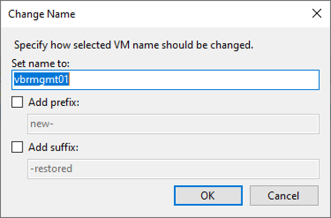
Task: Click the word new- in prefix box
Action: pyautogui.click(x=42, y=124)
